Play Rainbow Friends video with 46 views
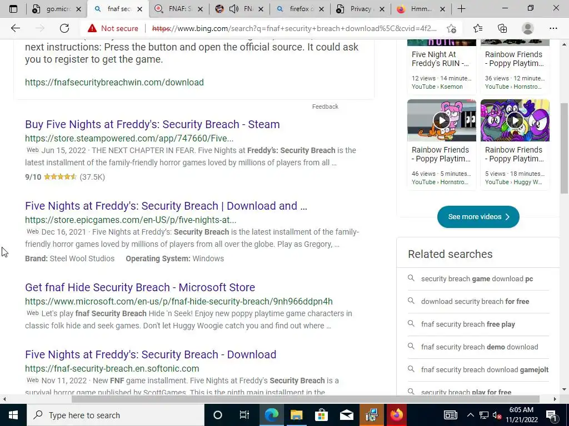Screen dimensions: 569x426 pyautogui.click(x=442, y=120)
